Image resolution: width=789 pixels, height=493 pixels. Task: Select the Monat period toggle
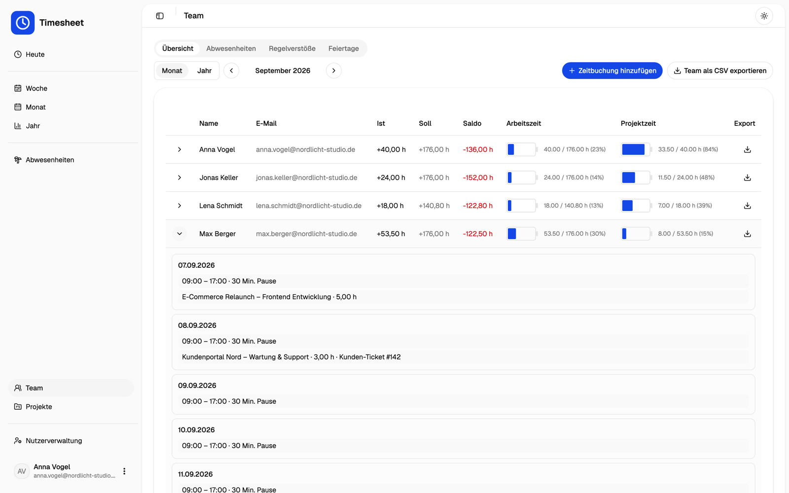click(172, 70)
